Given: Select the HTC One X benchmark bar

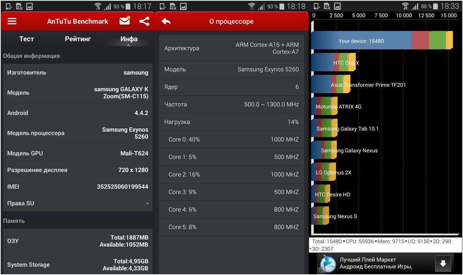Looking at the screenshot, I should tap(334, 63).
